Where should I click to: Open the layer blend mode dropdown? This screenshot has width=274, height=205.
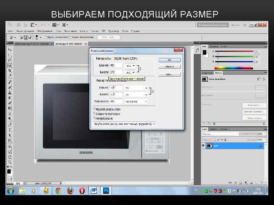[x=220, y=134]
